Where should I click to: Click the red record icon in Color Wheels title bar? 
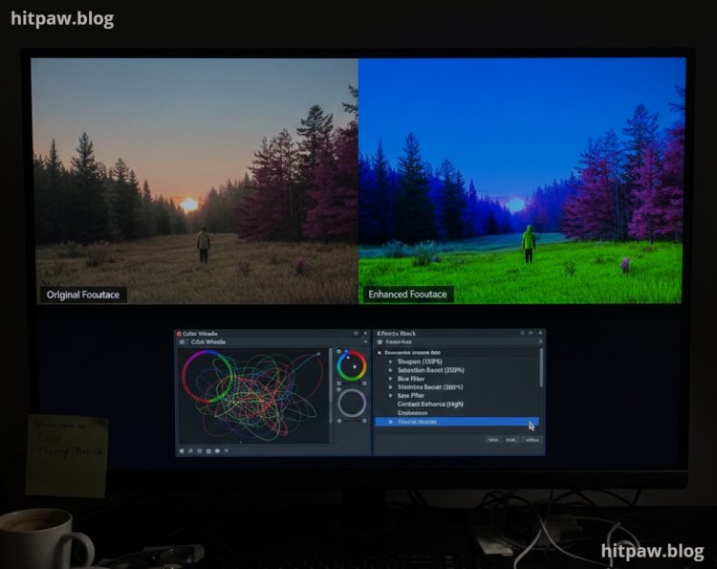179,333
